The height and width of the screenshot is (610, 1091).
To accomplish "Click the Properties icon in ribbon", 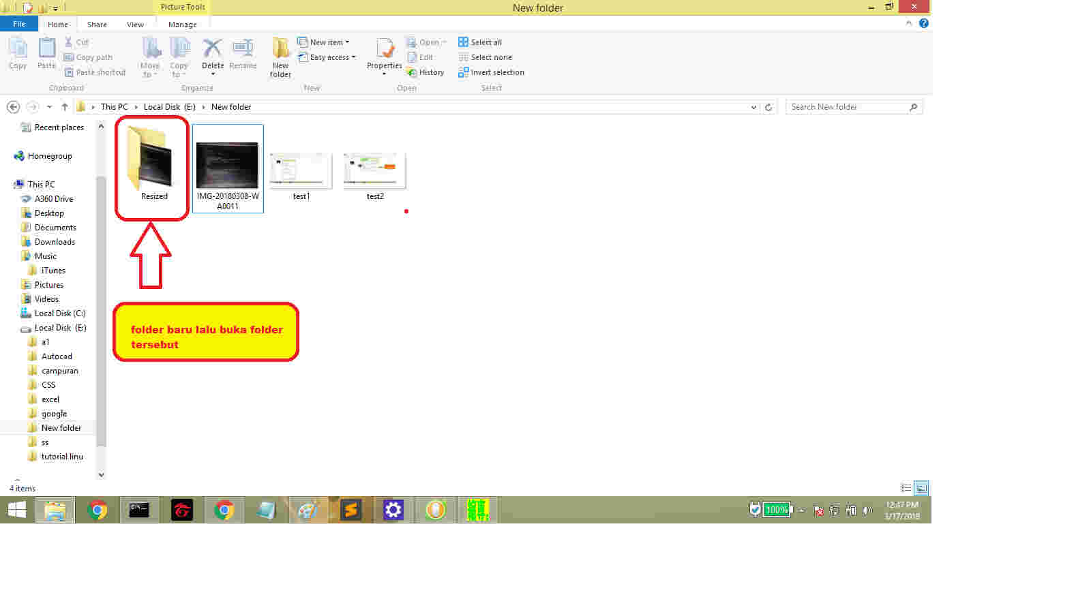I will (384, 55).
